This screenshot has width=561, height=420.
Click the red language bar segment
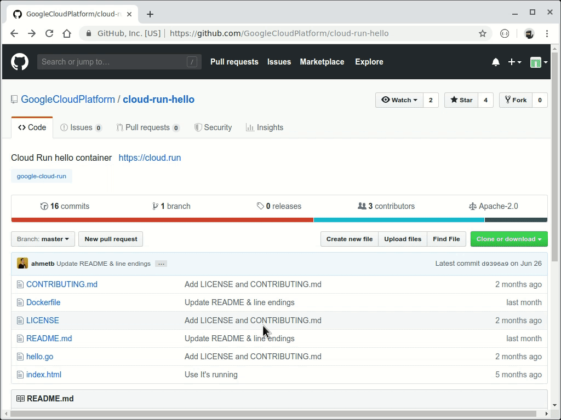pos(162,220)
